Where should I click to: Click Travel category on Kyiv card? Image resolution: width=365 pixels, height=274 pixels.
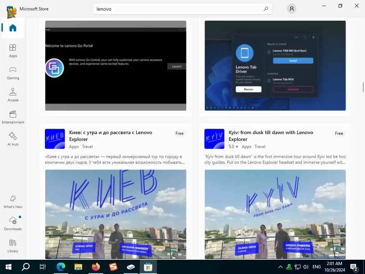point(260,147)
